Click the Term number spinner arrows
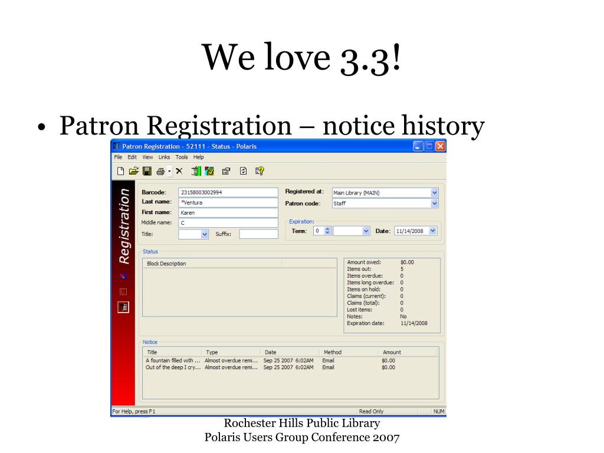Viewport: 604px width, 453px height. pos(327,231)
